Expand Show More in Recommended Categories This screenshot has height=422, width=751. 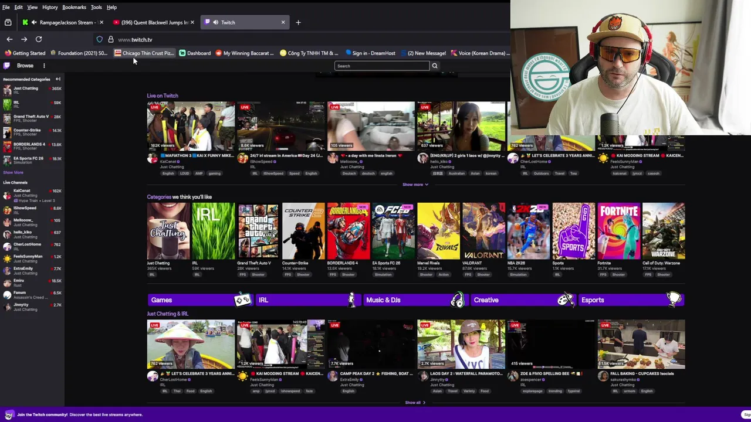click(x=13, y=172)
